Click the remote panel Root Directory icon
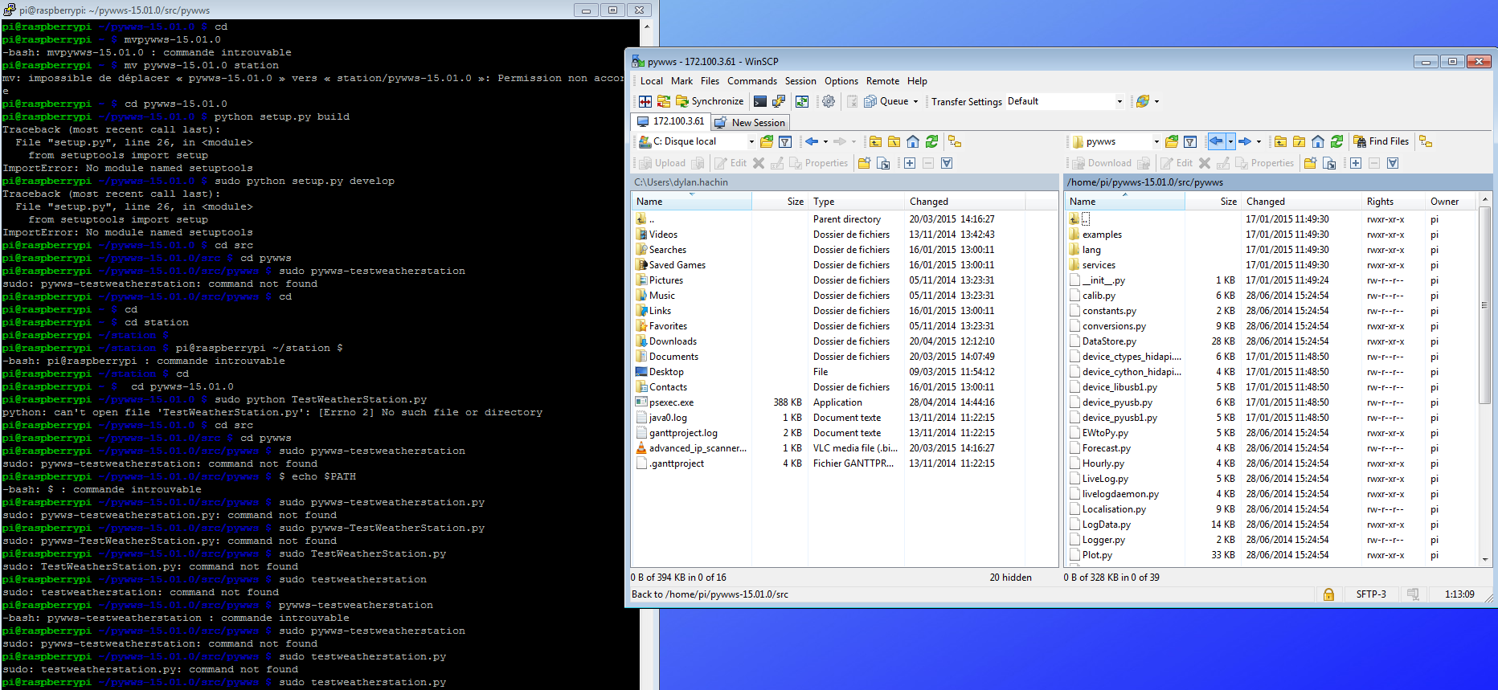The height and width of the screenshot is (690, 1498). point(1299,141)
